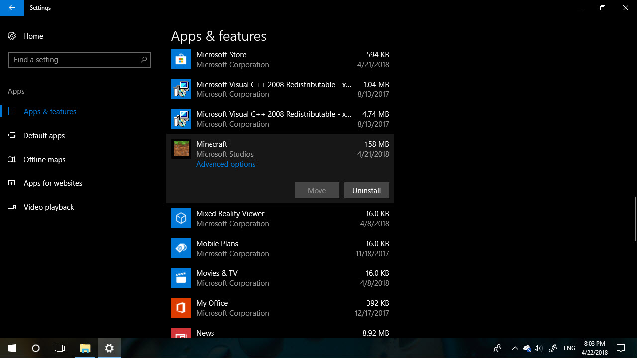Show hidden tray icons chevron
Viewport: 637px width, 358px height.
515,348
